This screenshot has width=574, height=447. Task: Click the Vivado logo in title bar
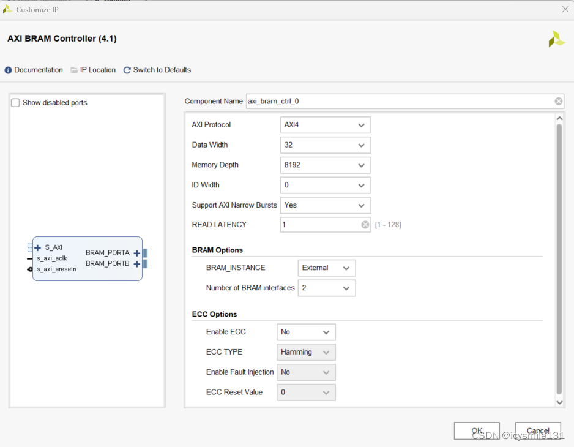[x=7, y=9]
